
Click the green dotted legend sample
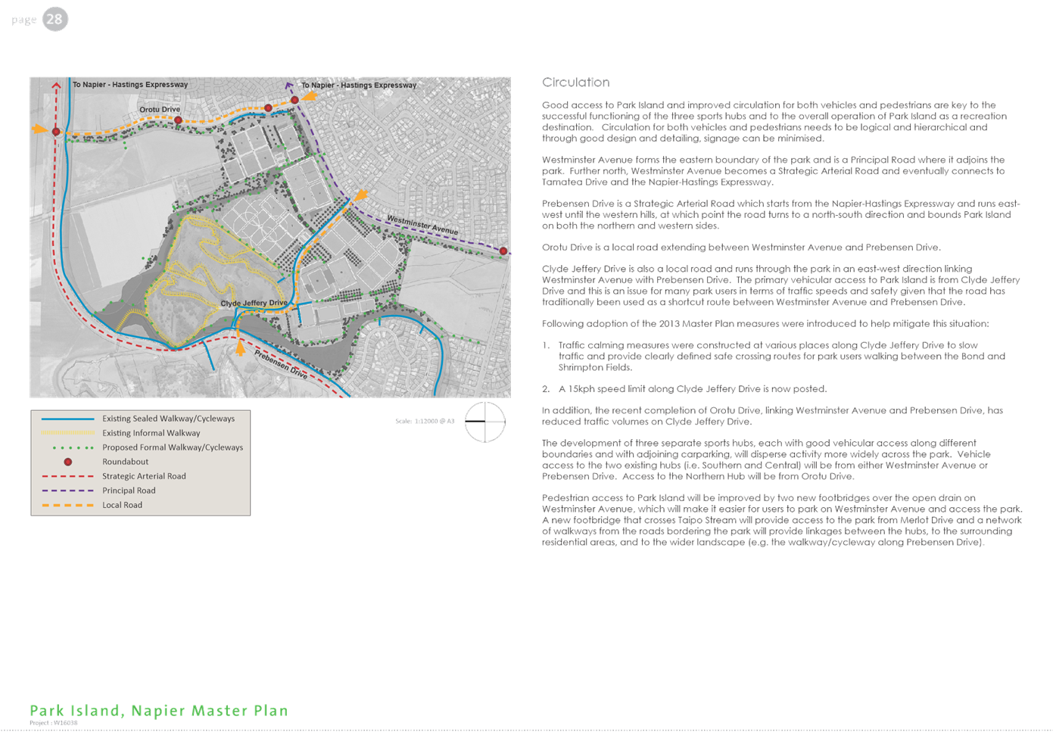(x=72, y=447)
